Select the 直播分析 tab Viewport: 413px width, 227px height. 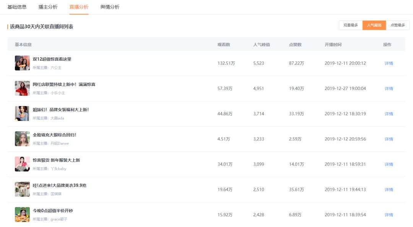79,7
